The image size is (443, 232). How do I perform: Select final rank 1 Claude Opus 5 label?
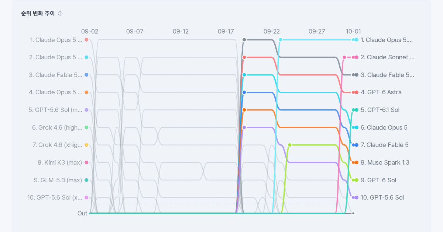[387, 40]
